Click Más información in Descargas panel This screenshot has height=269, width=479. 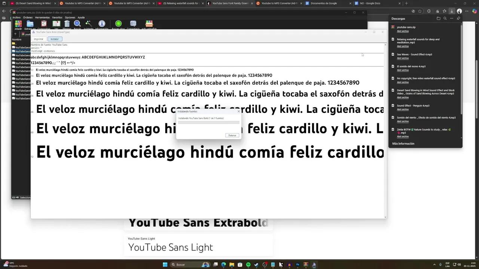pos(403,143)
